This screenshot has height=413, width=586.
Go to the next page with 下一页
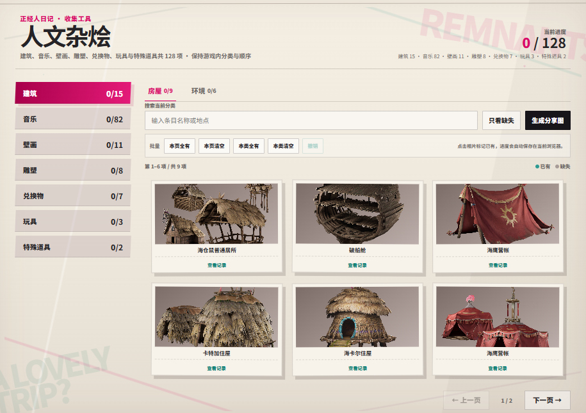(x=547, y=400)
